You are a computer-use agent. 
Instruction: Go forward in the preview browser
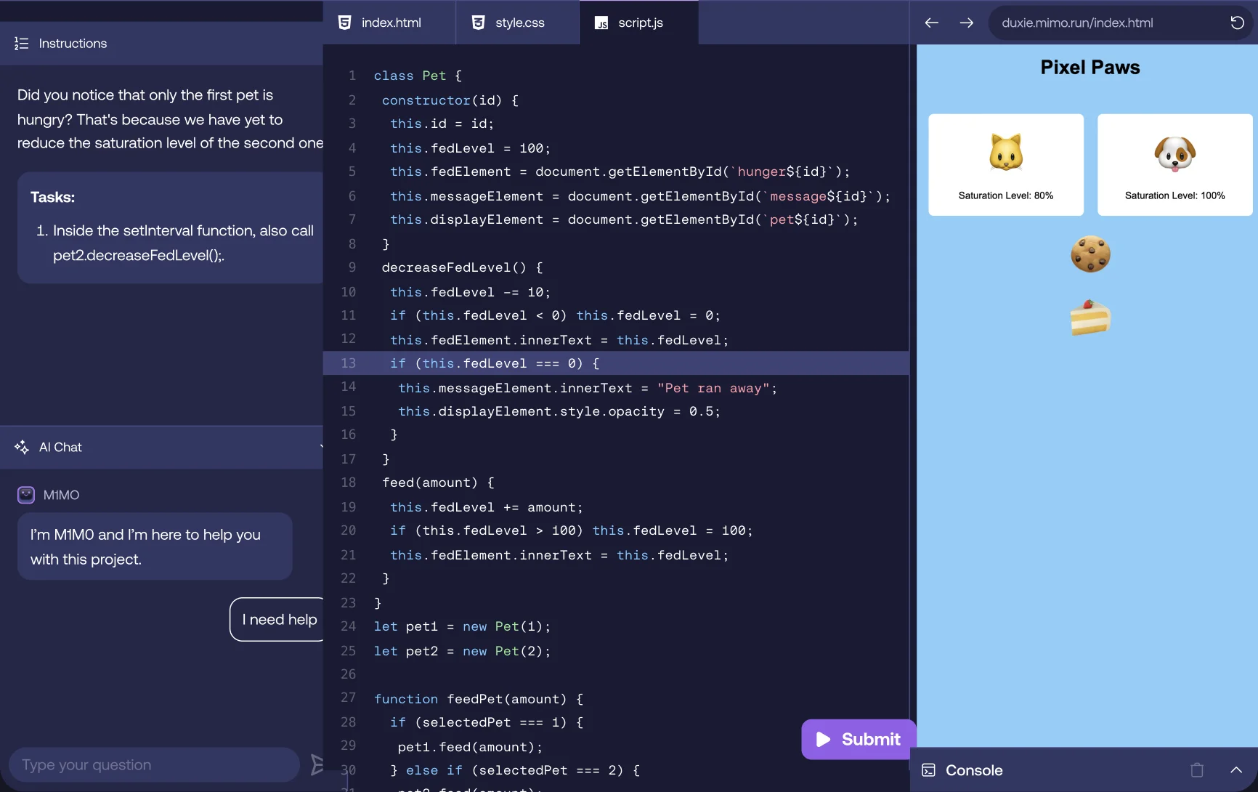click(966, 23)
